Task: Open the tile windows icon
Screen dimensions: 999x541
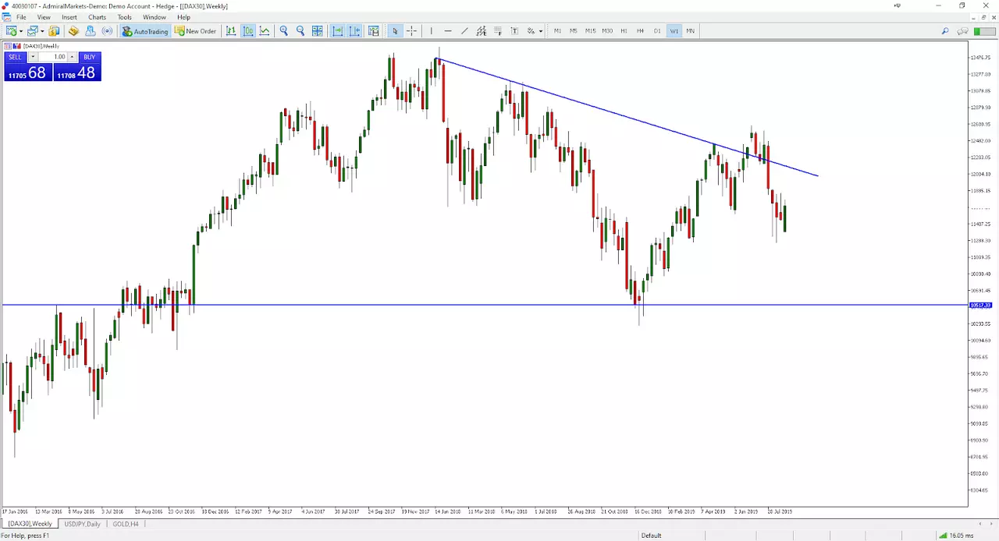Action: [x=318, y=31]
